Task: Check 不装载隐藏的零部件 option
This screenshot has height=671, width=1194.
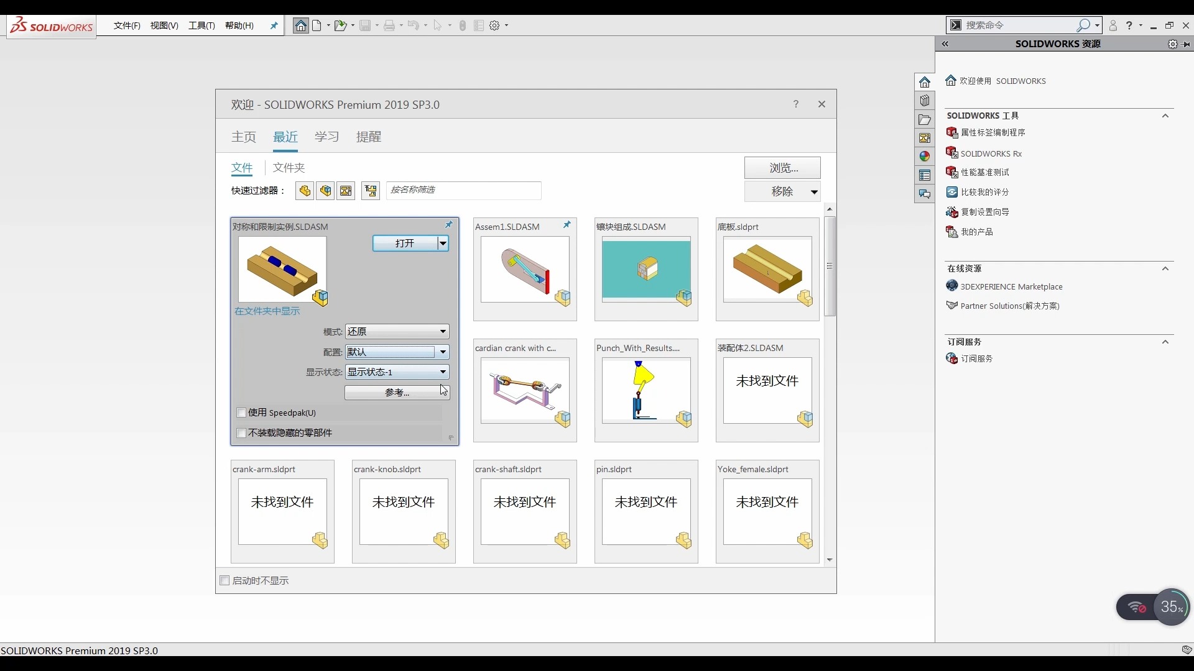Action: tap(242, 433)
